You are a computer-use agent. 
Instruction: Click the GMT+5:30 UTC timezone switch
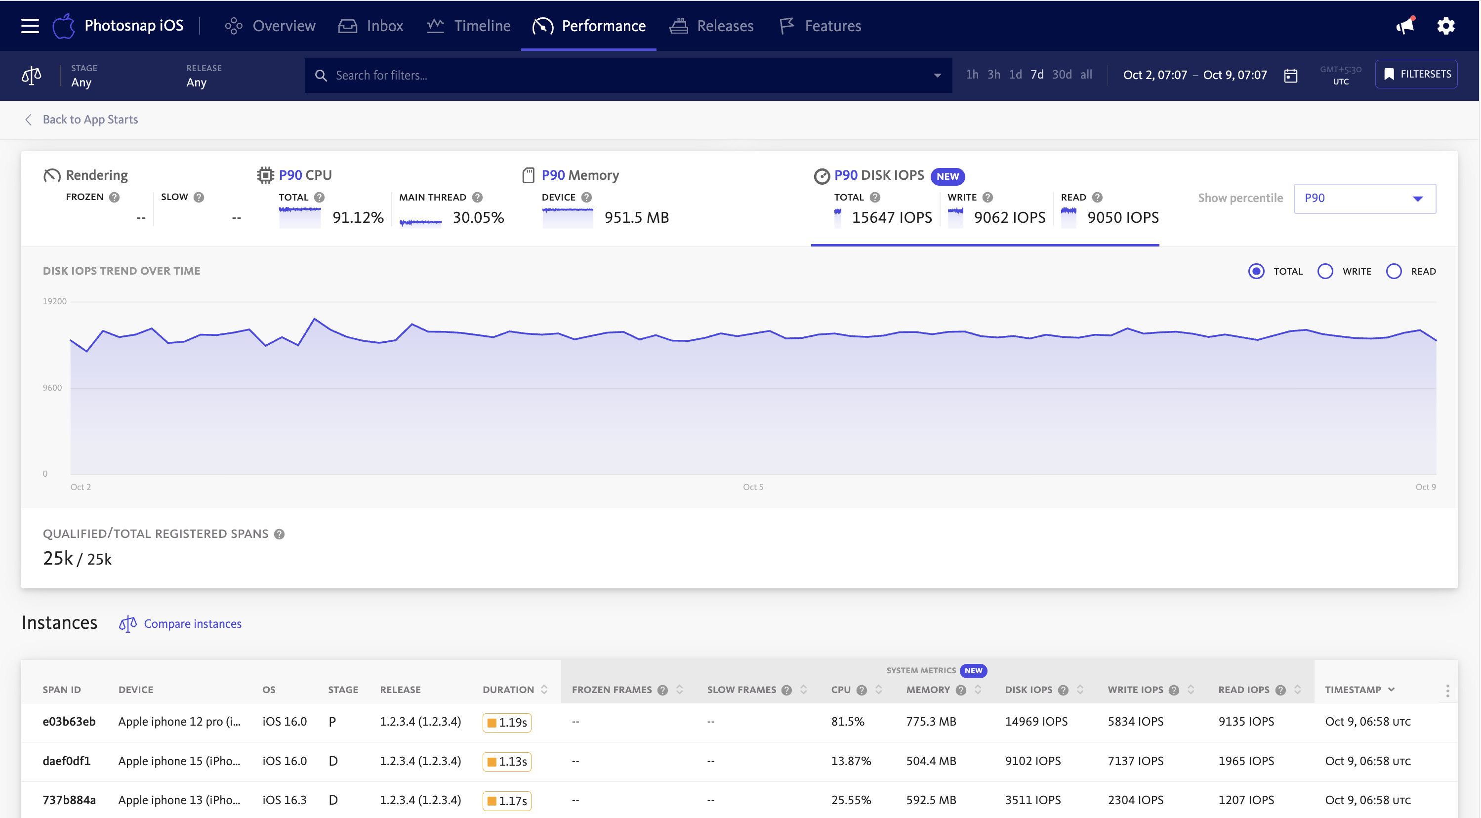coord(1341,75)
